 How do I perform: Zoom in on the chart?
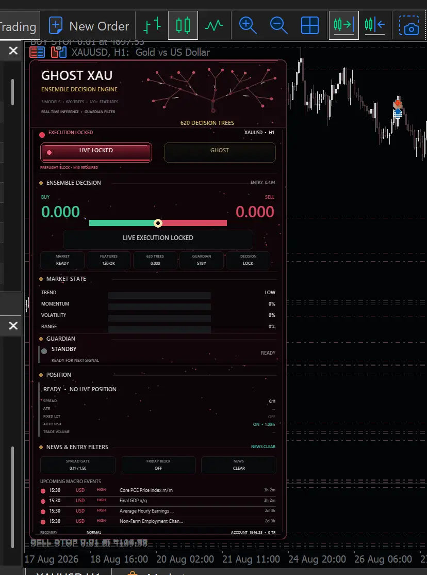point(248,25)
